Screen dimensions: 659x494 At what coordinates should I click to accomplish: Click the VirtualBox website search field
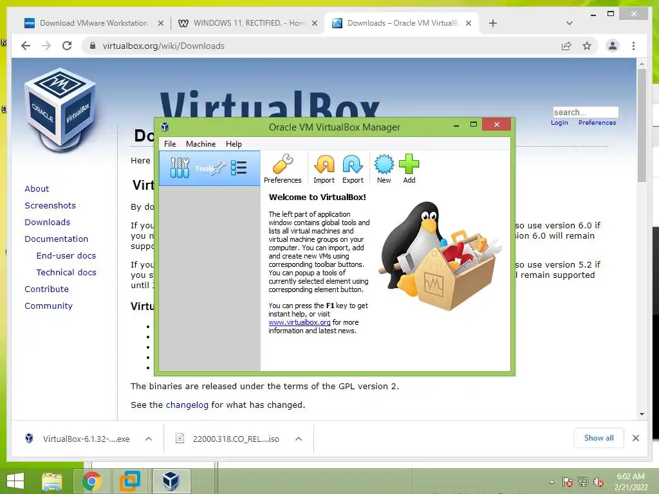586,112
